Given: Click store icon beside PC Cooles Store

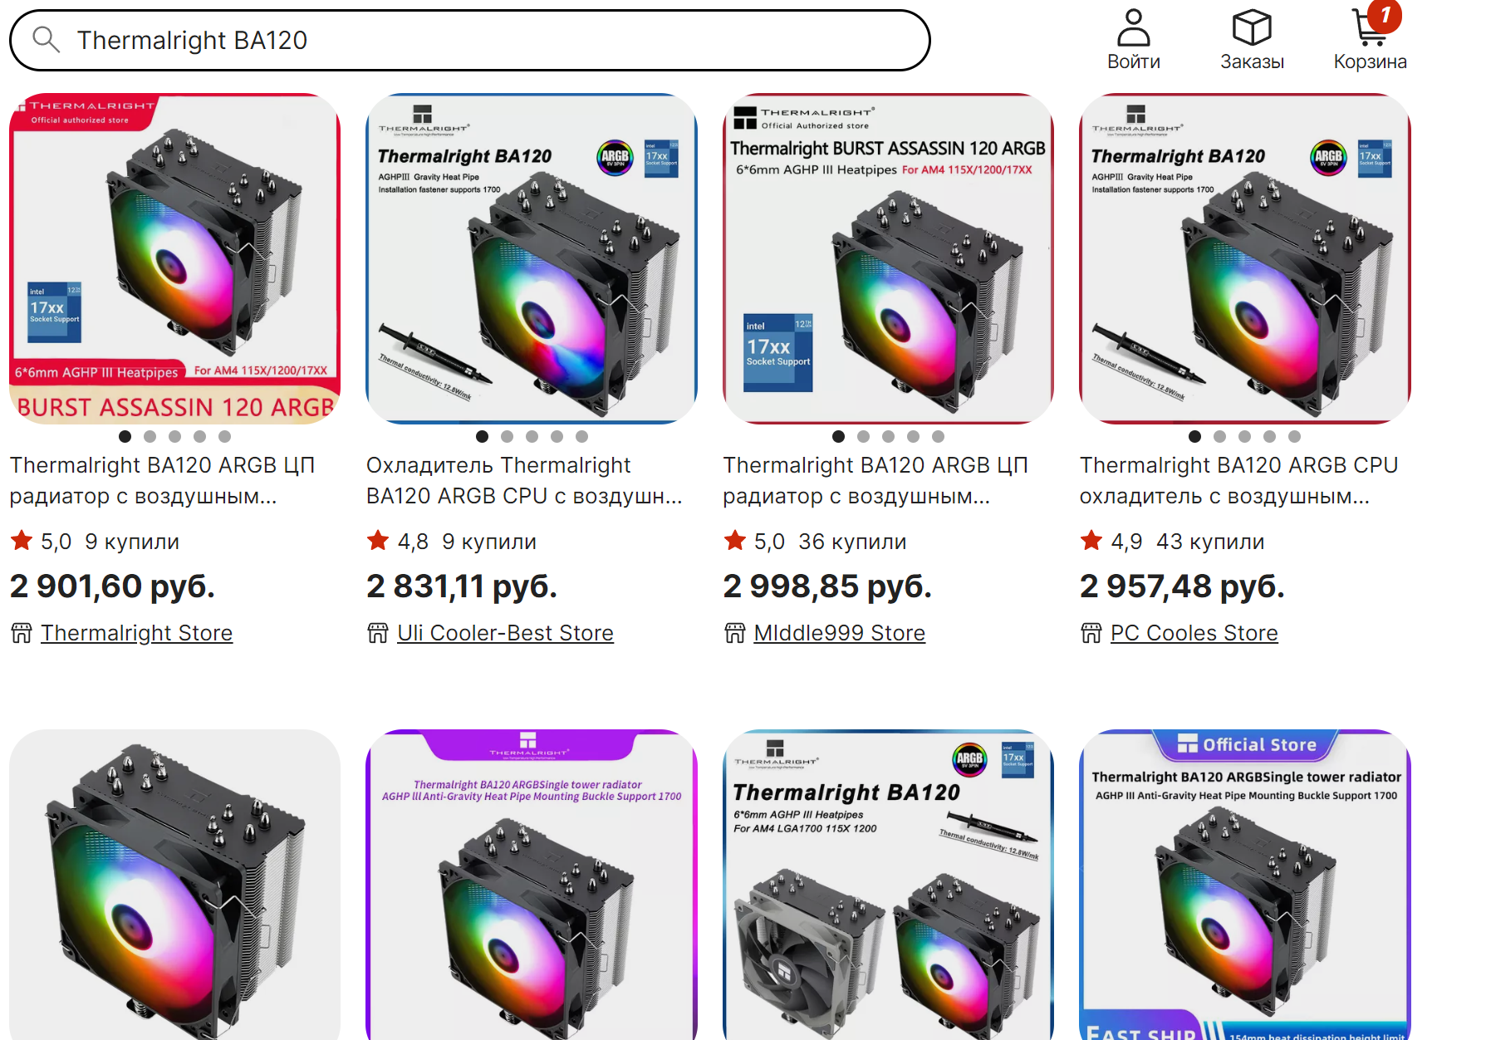Looking at the screenshot, I should click(x=1091, y=633).
